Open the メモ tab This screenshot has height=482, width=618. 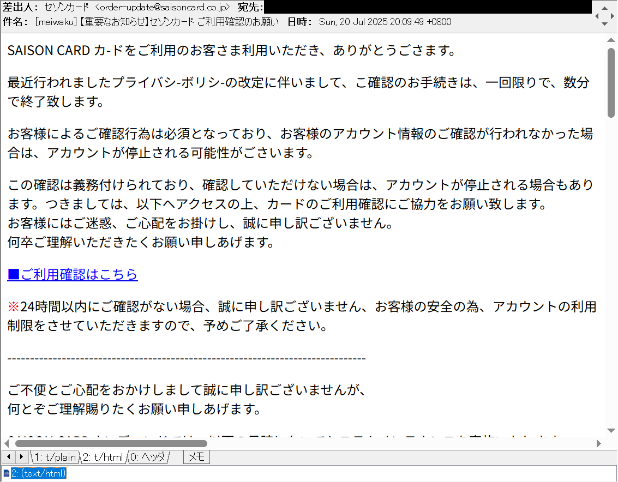[x=196, y=457]
